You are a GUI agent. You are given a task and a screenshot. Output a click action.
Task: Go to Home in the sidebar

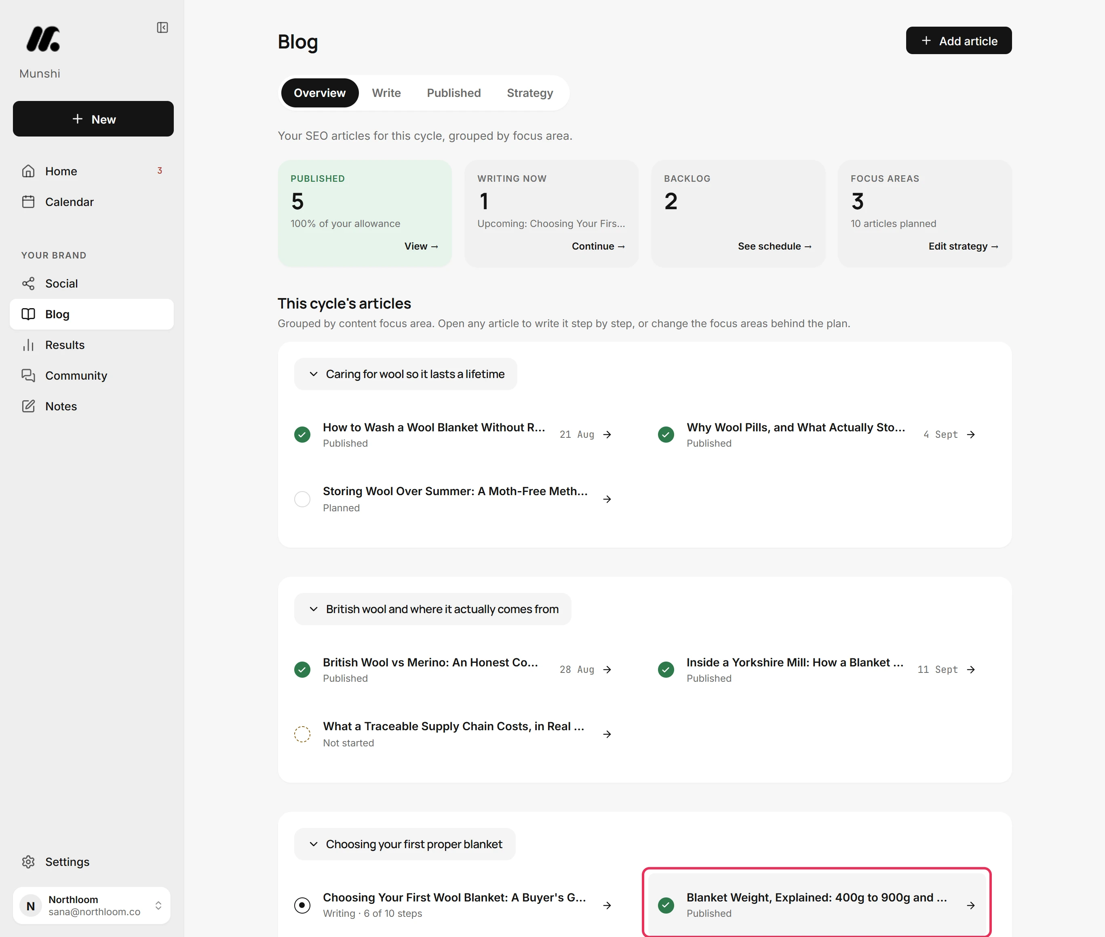[92, 171]
